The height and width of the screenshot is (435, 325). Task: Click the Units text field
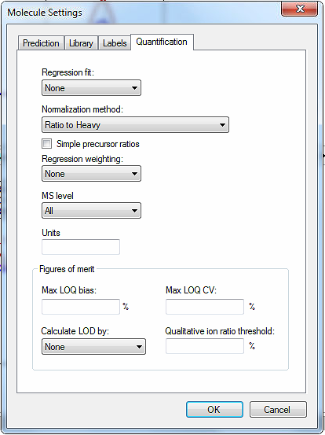(81, 247)
